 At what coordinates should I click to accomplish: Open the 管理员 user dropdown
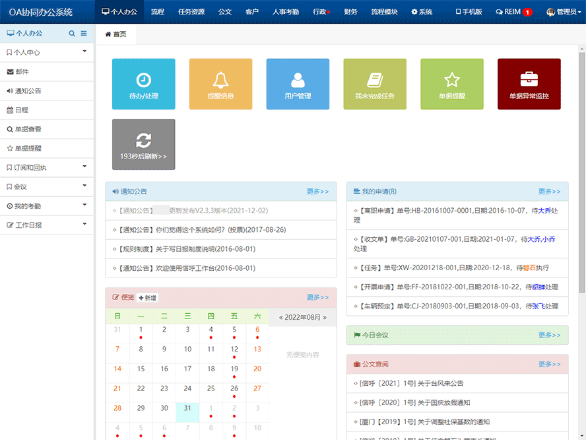tap(565, 12)
